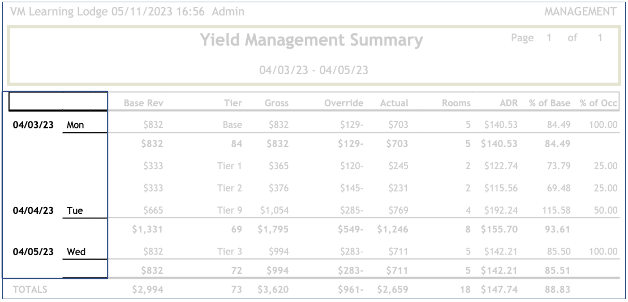The height and width of the screenshot is (302, 628).
Task: Click the TOTALS row label
Action: (30, 290)
